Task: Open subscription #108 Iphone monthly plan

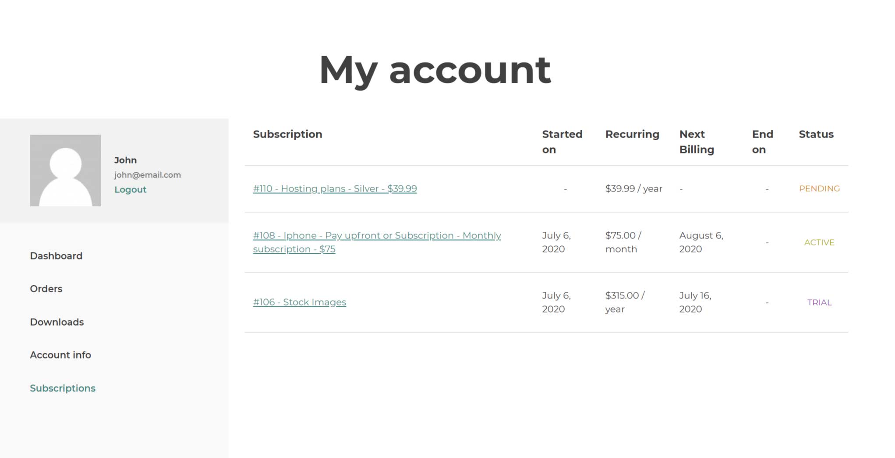Action: pyautogui.click(x=377, y=242)
